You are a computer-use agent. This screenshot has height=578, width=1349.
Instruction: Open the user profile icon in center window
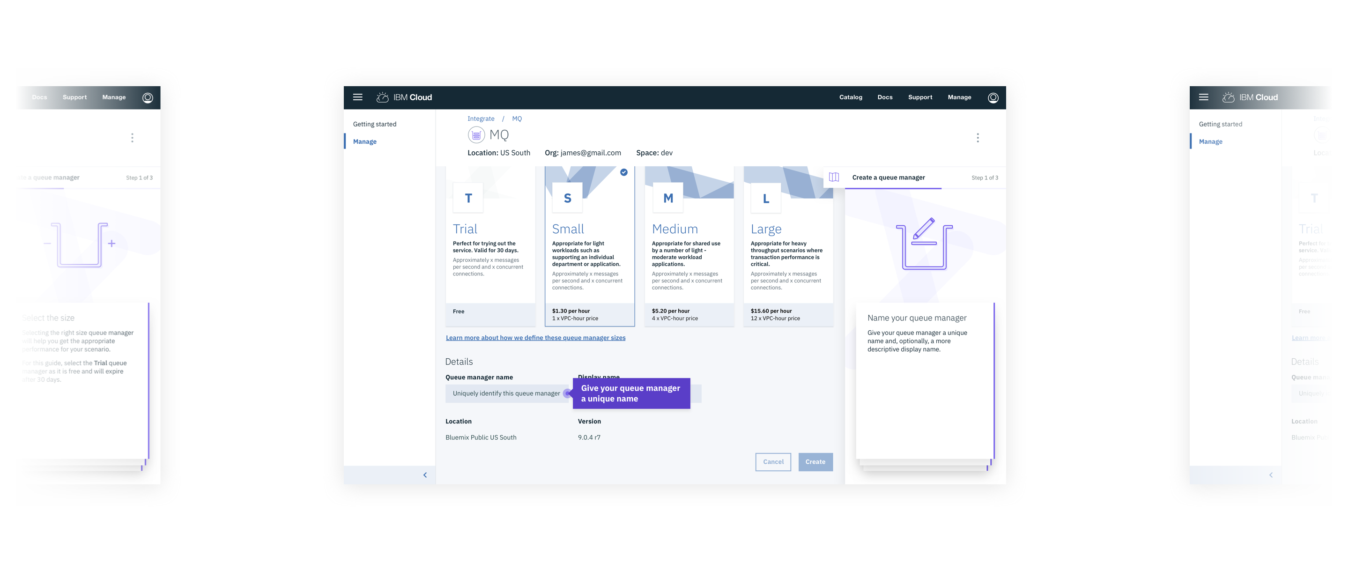click(993, 98)
